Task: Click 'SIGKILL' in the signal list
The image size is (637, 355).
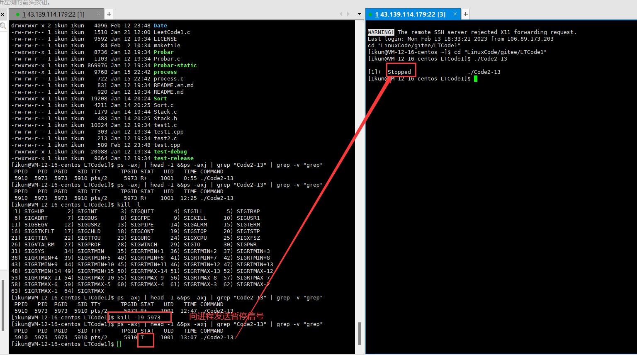Action: tap(195, 218)
